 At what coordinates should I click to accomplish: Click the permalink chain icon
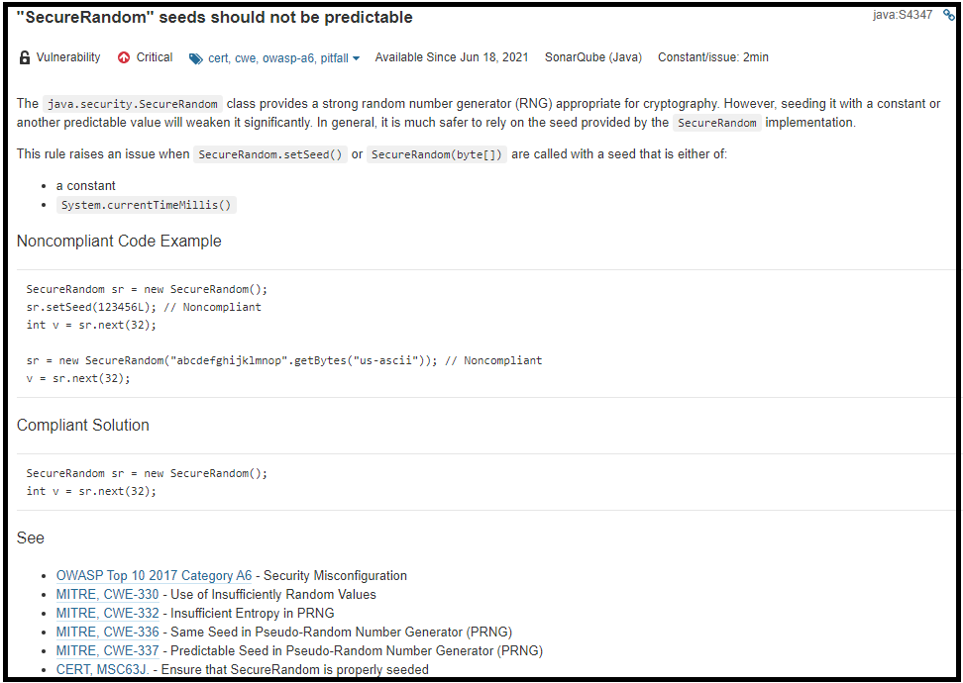tap(948, 15)
